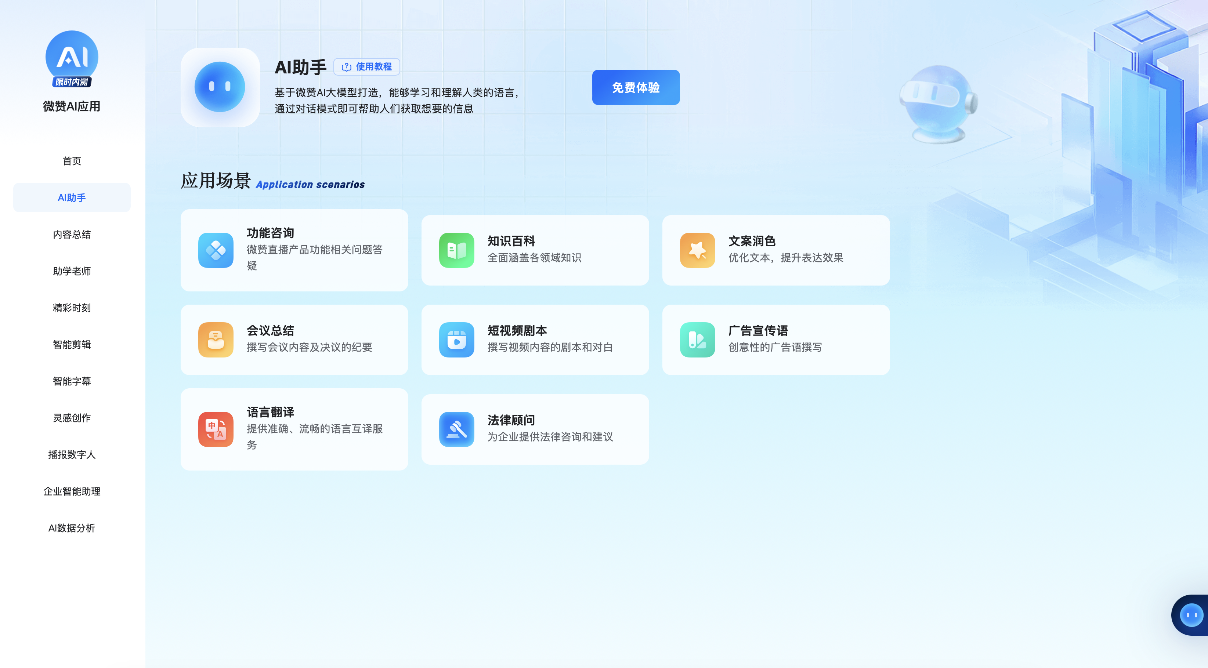Open the 使用教程 tutorial link

[x=367, y=67]
